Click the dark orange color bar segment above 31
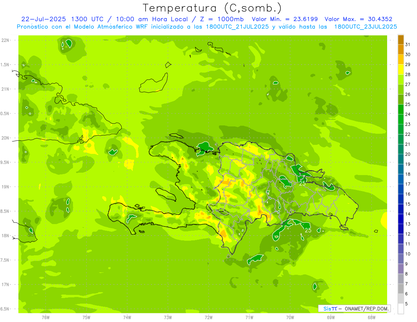The image size is (417, 322). pos(401,40)
